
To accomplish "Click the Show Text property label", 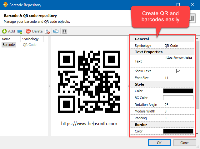I will tap(143, 71).
